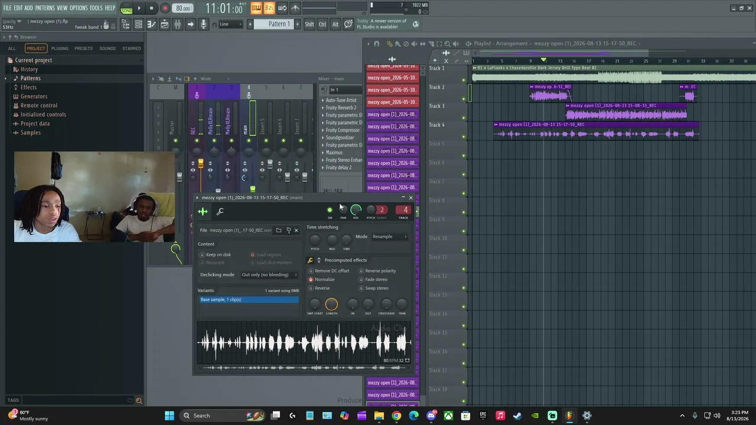Click the microphone recording icon in toolbar
The width and height of the screenshot is (756, 425).
203,24
